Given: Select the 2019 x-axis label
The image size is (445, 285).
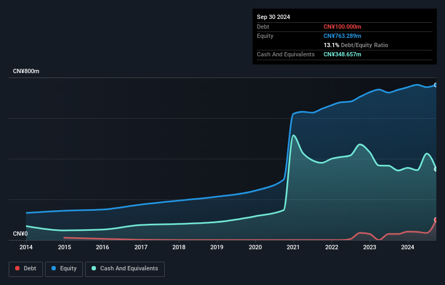Looking at the screenshot, I should click(x=217, y=247).
